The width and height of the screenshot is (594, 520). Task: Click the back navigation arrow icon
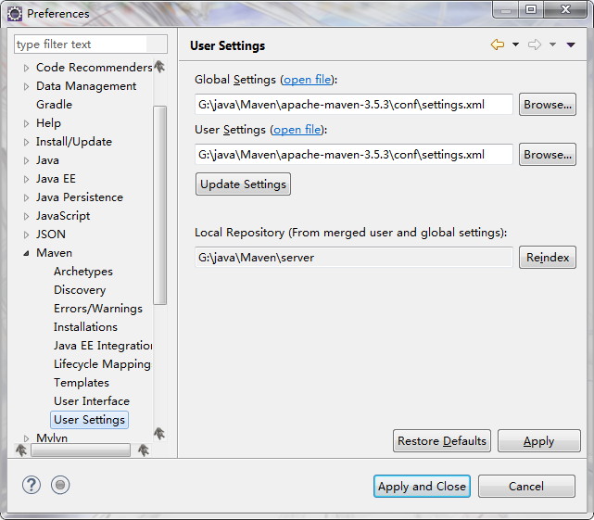(x=498, y=44)
